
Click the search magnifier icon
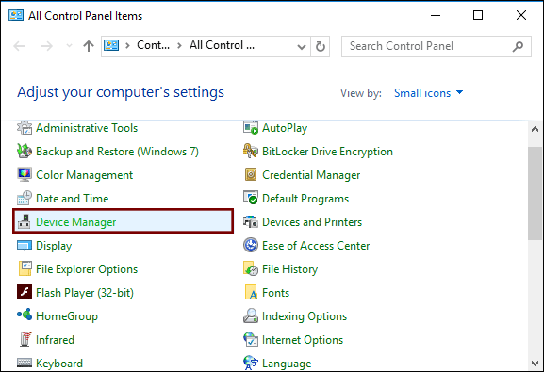[x=518, y=46]
